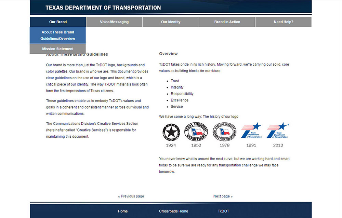Switch to the Our Identity tab
Screen dimensions: 342x218
click(x=171, y=22)
